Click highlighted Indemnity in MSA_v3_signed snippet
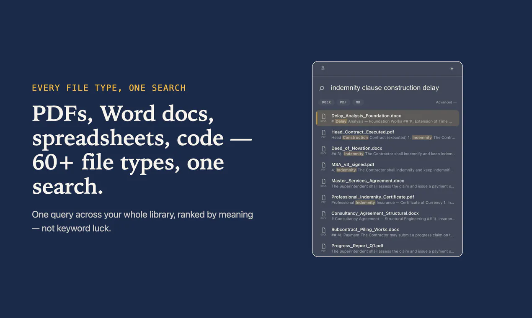532x318 pixels. click(346, 170)
